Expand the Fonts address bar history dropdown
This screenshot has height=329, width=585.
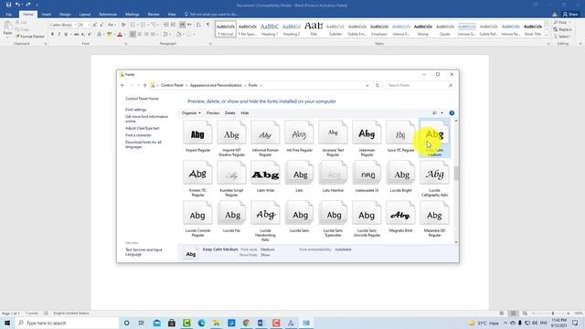coord(367,85)
